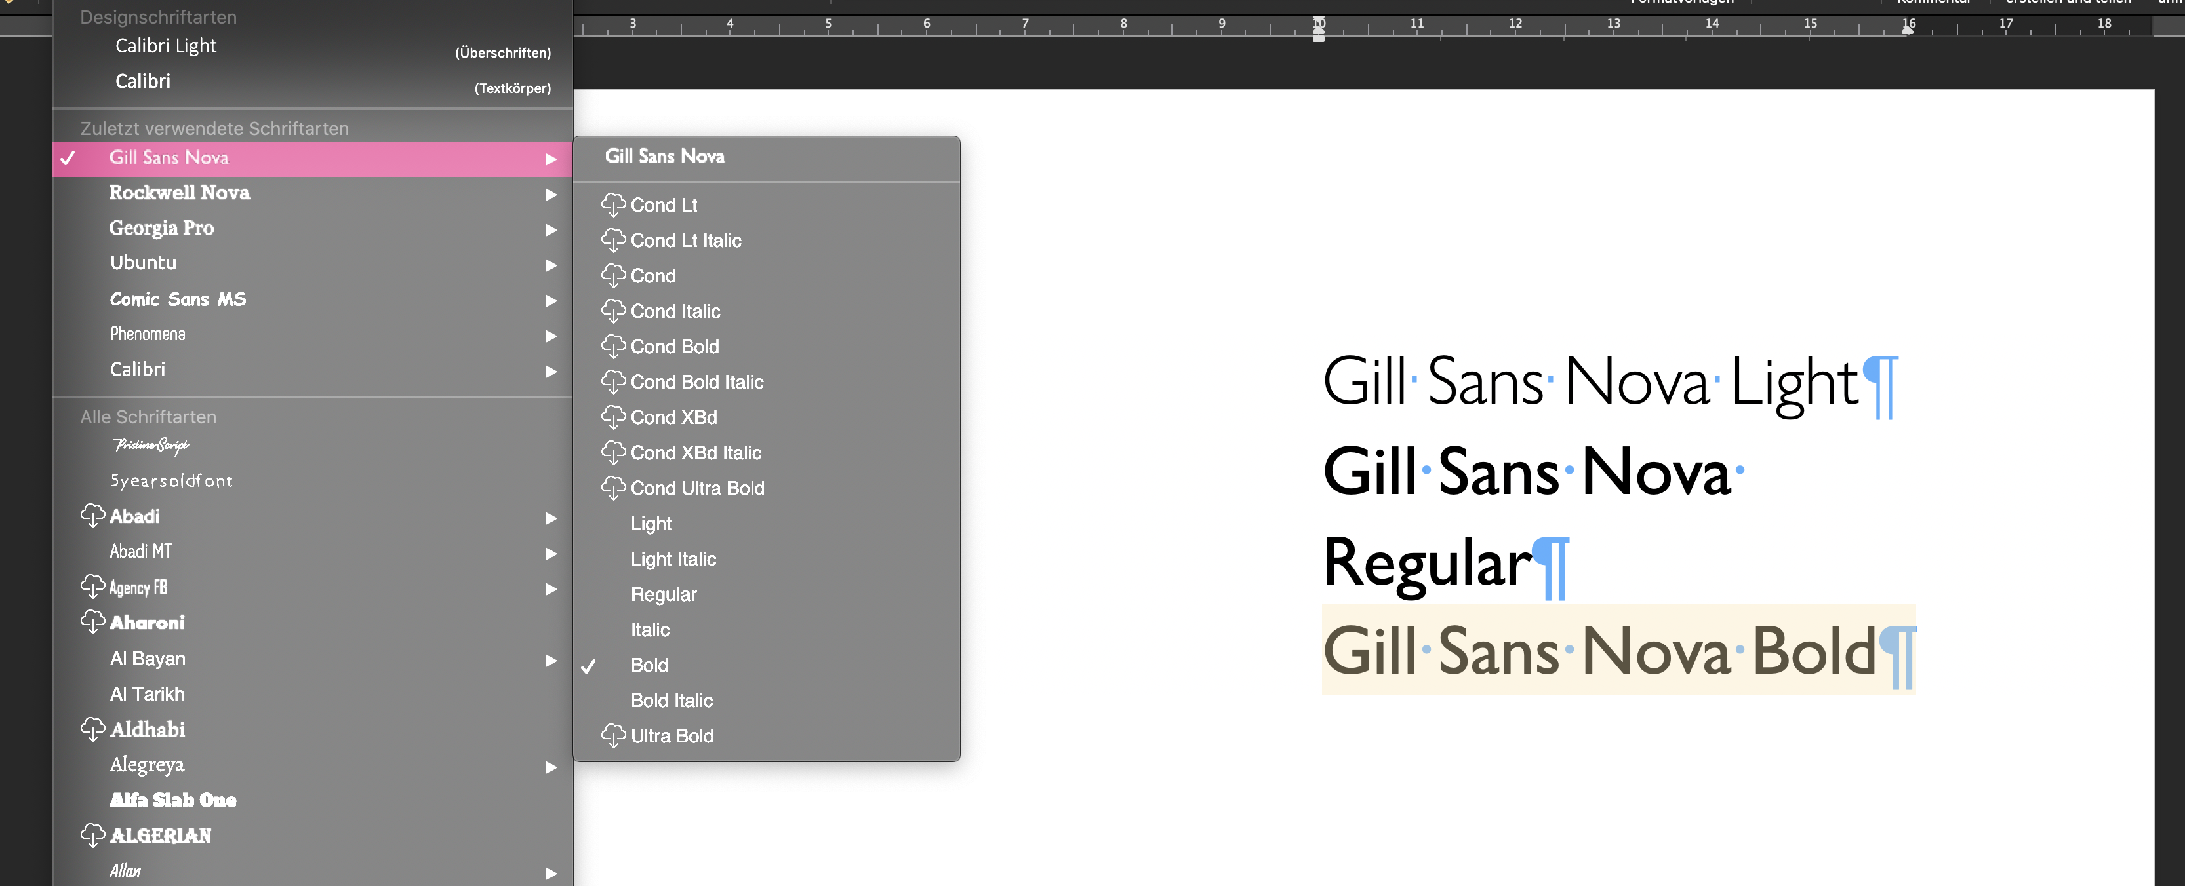
Task: Click the cloud download icon next to Algerian
Action: [92, 835]
